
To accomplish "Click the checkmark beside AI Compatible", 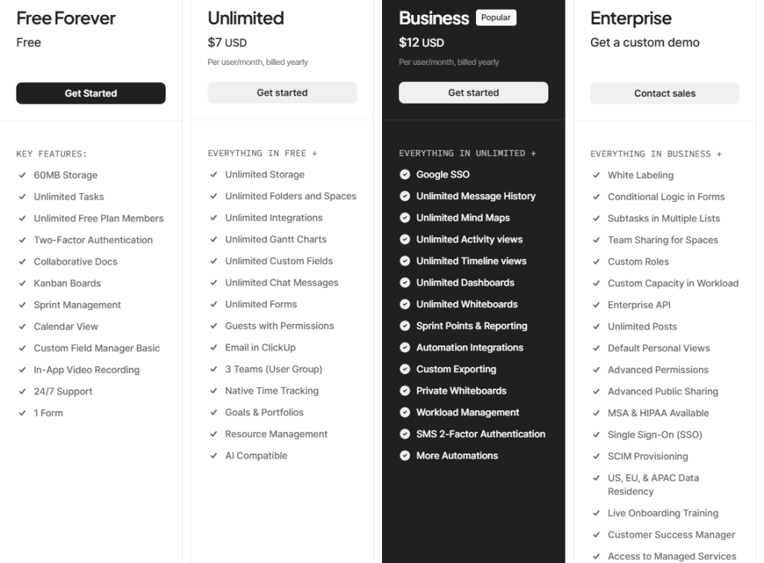I will pos(214,456).
